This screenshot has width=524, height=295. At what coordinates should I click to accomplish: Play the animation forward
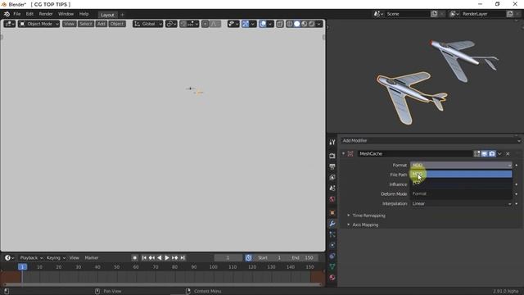coord(167,258)
